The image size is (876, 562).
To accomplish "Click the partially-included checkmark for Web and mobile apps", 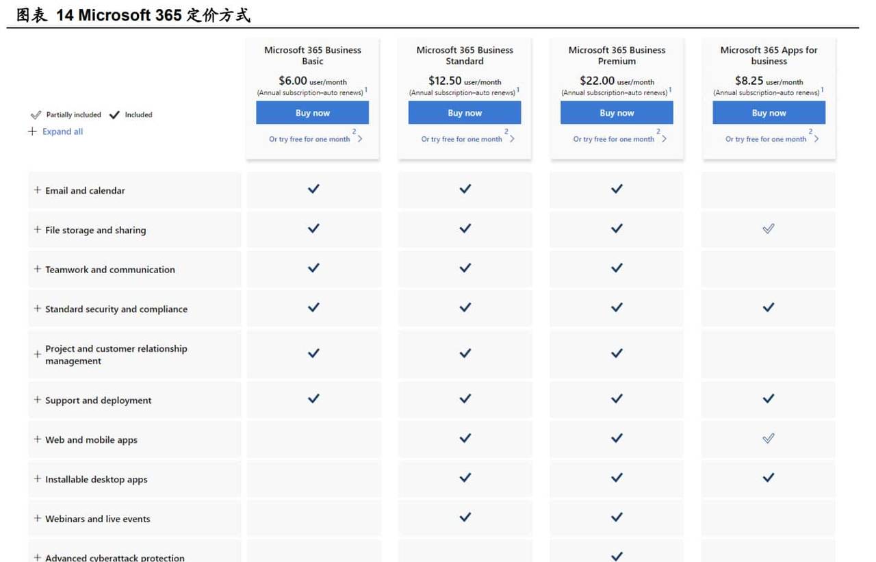I will point(767,438).
